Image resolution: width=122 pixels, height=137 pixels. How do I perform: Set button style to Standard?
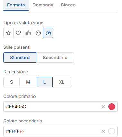[x=20, y=58]
